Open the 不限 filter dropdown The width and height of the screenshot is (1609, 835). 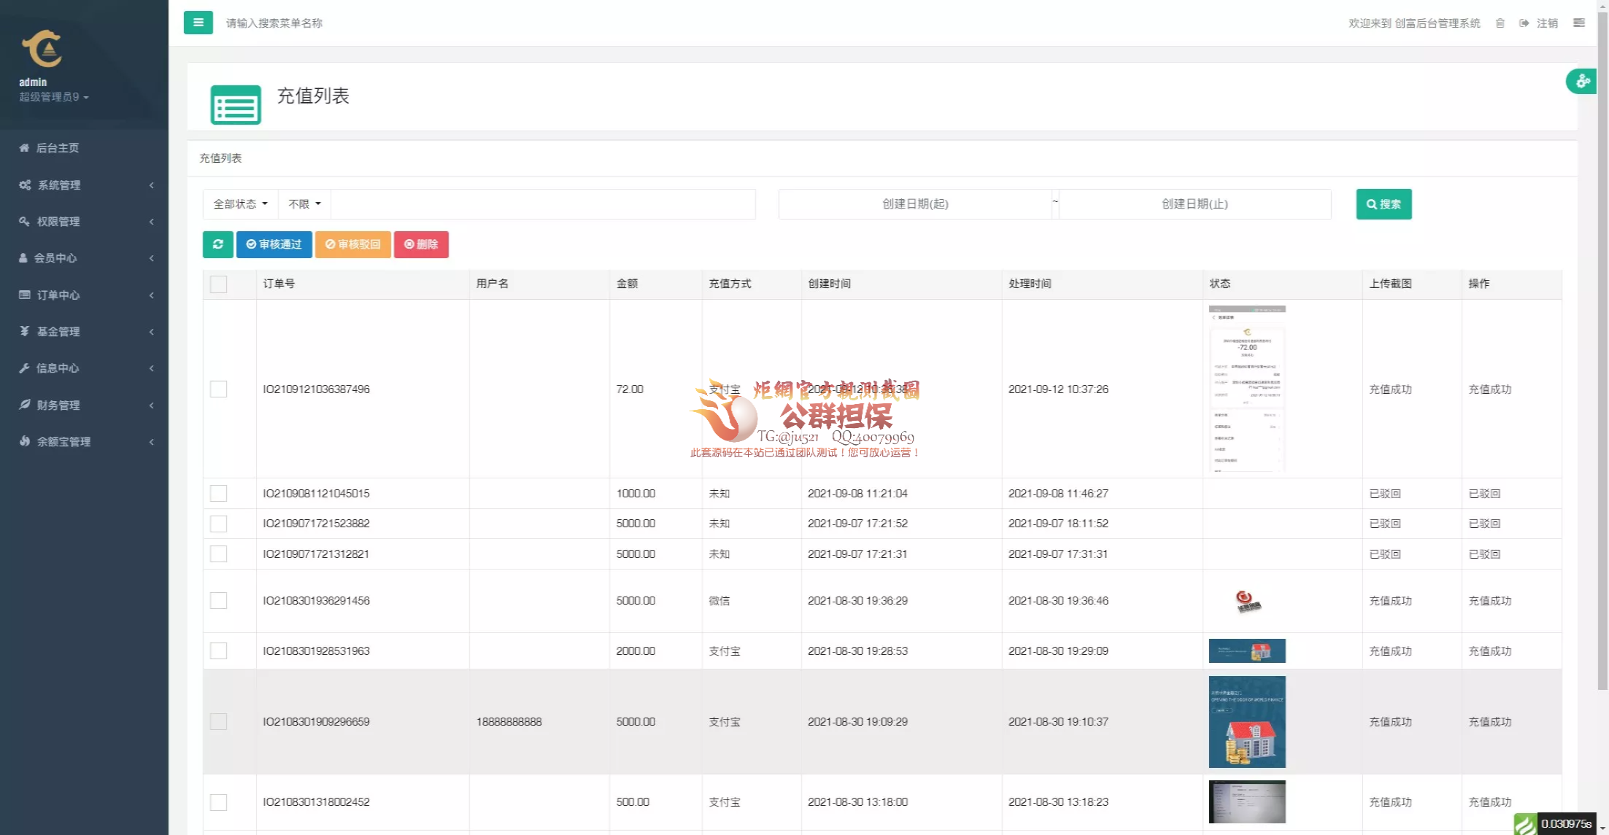click(x=304, y=204)
